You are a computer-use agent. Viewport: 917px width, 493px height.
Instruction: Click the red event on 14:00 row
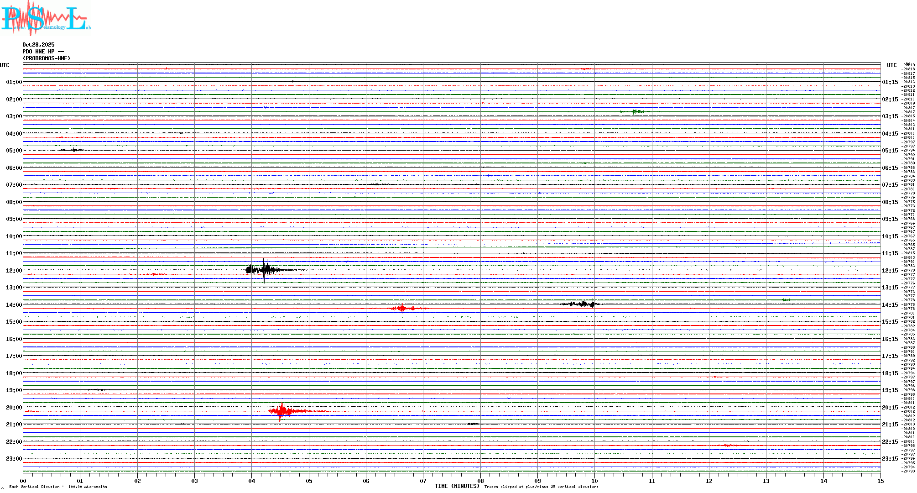click(401, 309)
